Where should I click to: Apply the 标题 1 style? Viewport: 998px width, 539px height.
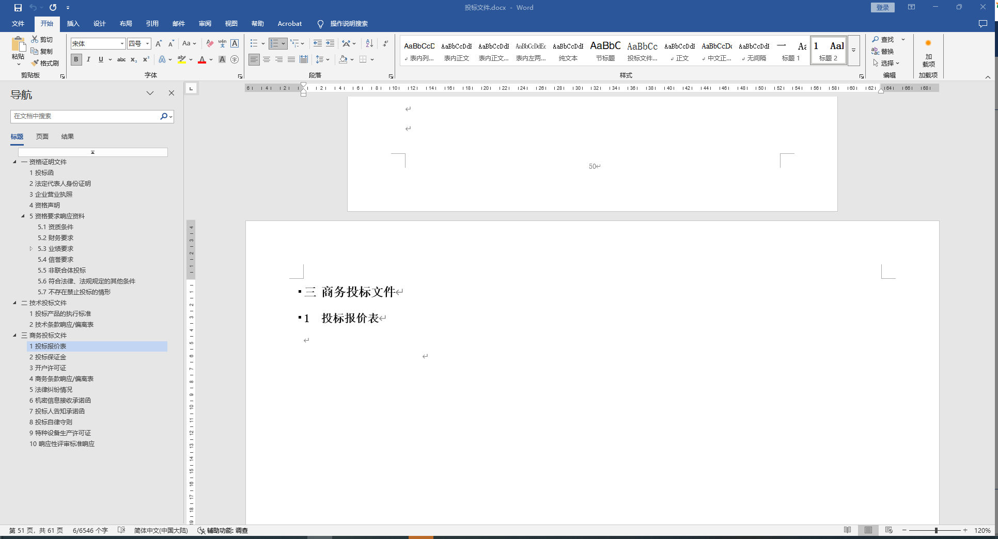791,51
